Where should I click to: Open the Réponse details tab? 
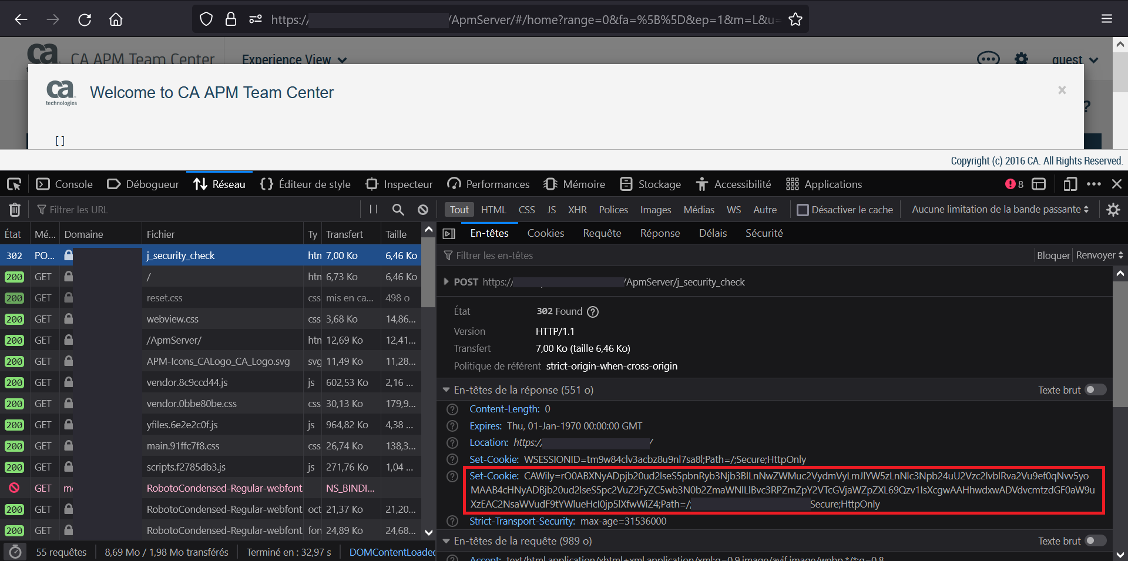(660, 233)
